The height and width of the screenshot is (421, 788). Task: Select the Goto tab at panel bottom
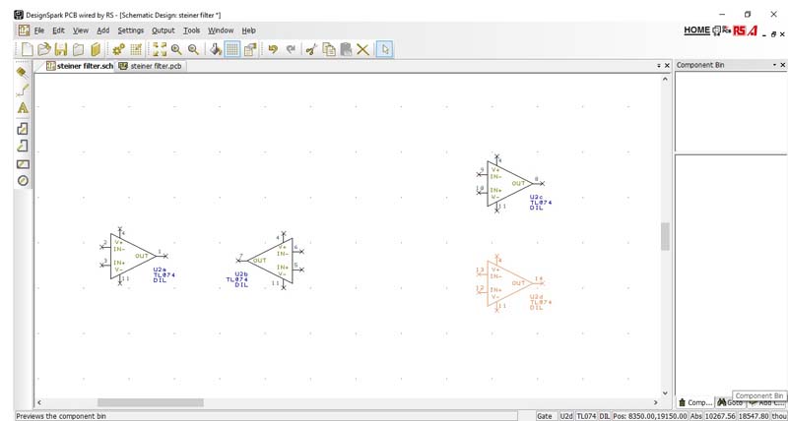730,402
